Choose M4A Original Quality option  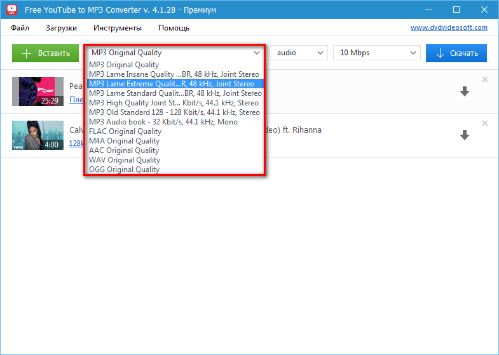tap(175, 141)
